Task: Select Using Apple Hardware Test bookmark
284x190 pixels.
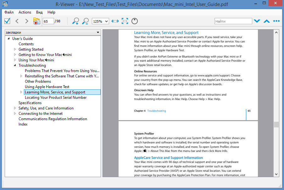Action: (x=47, y=87)
